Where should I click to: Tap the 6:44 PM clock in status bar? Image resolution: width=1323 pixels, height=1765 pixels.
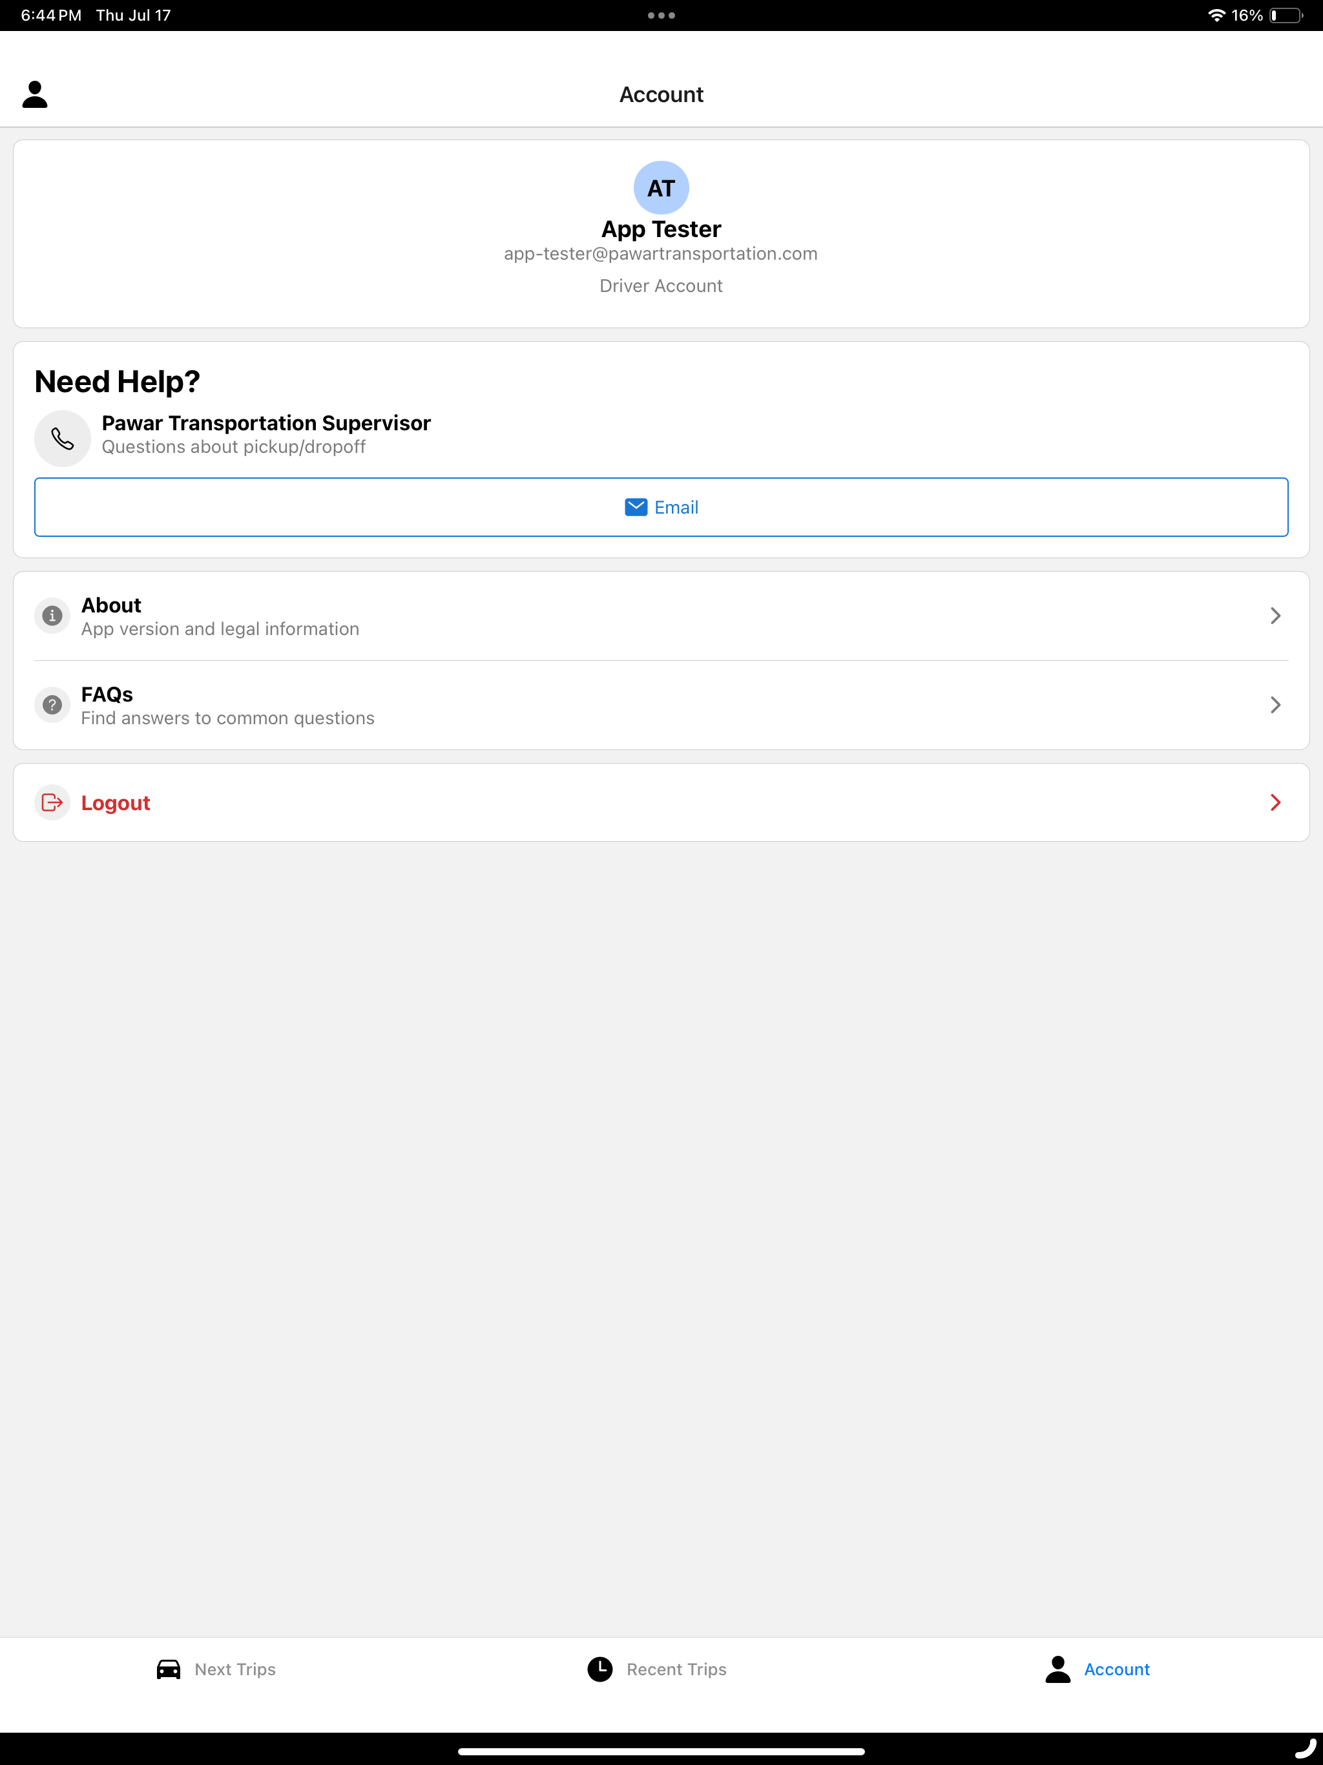pyautogui.click(x=51, y=15)
